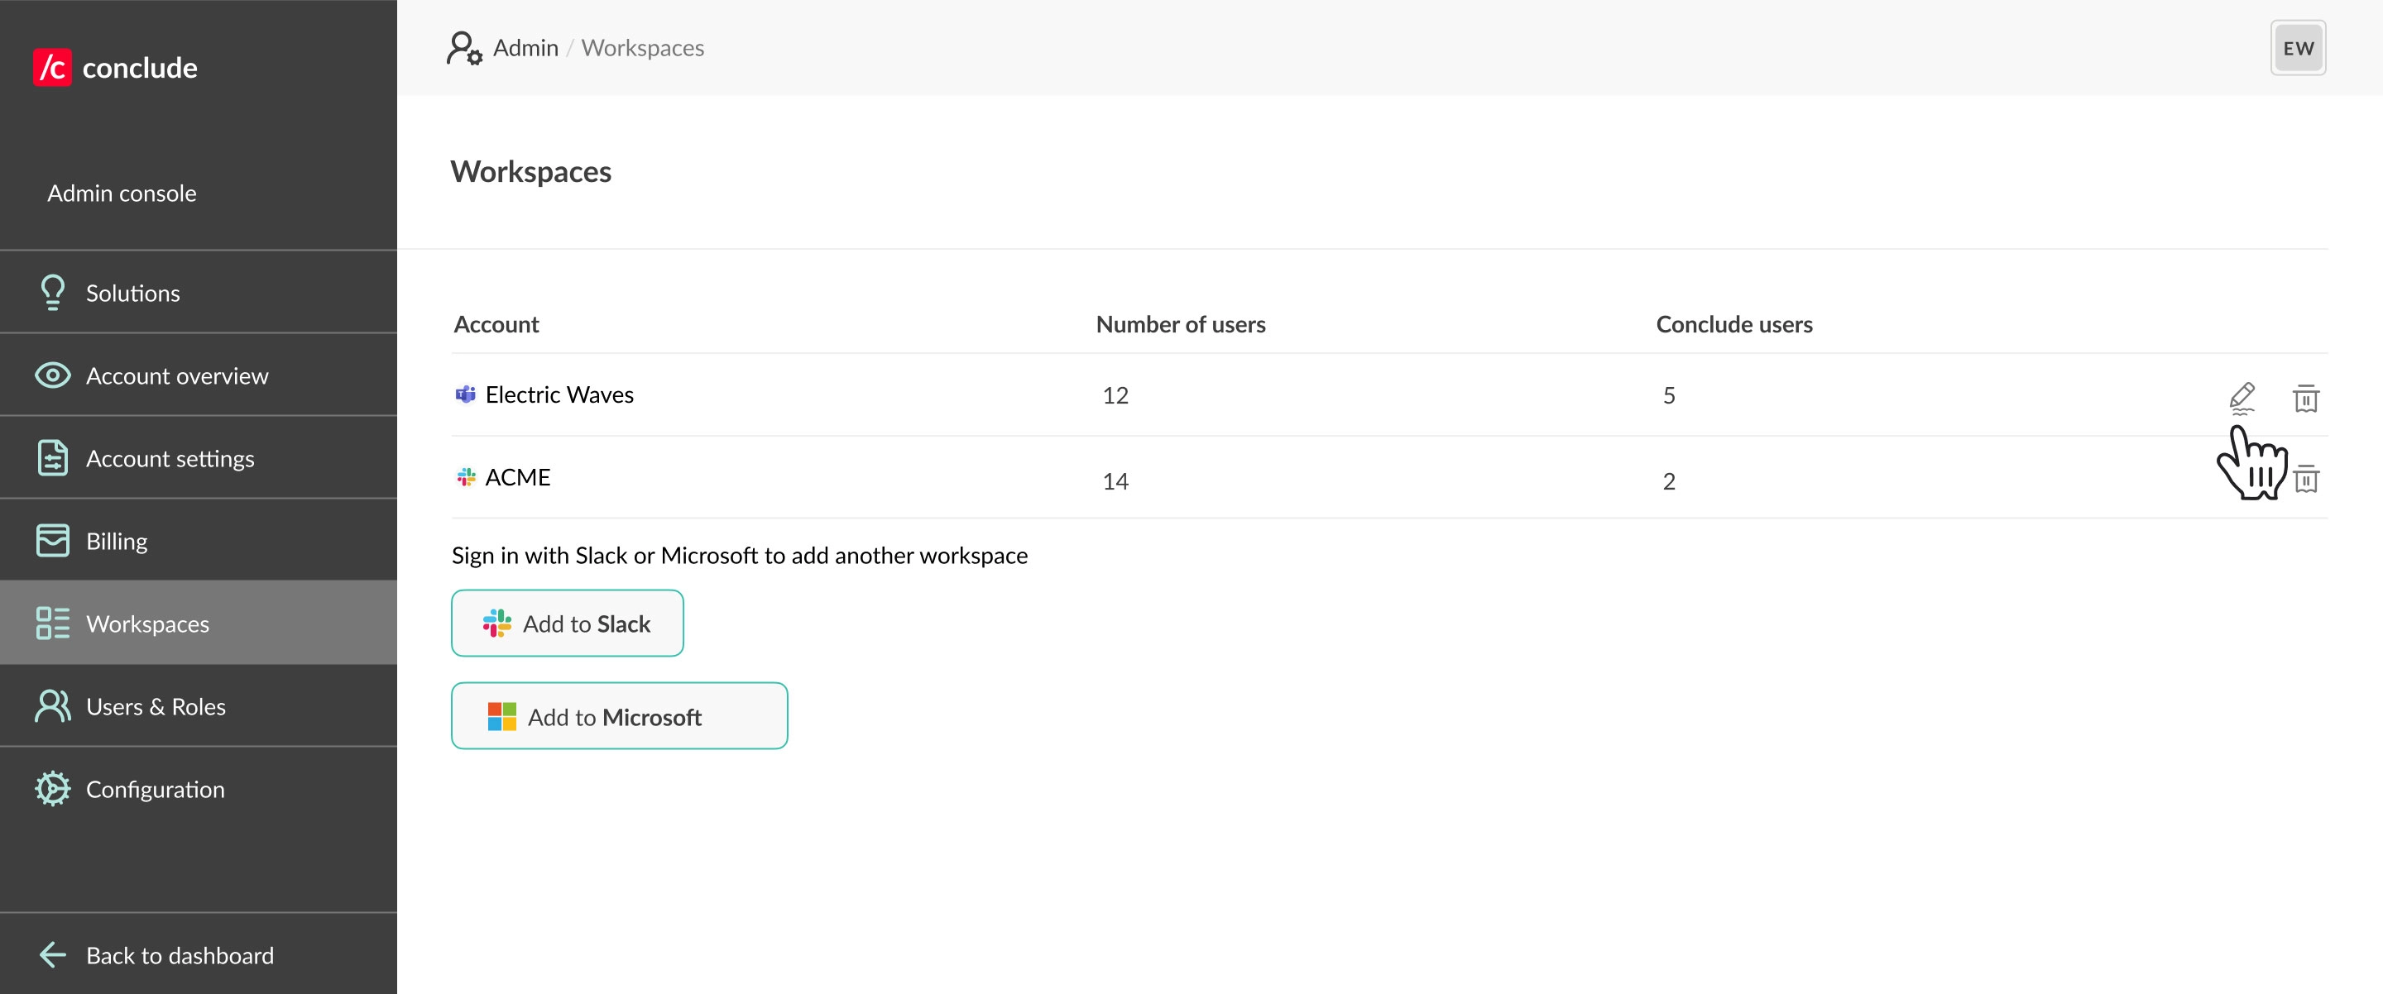Screen dimensions: 2383x994
Task: Click the ACME account row name
Action: click(x=517, y=477)
